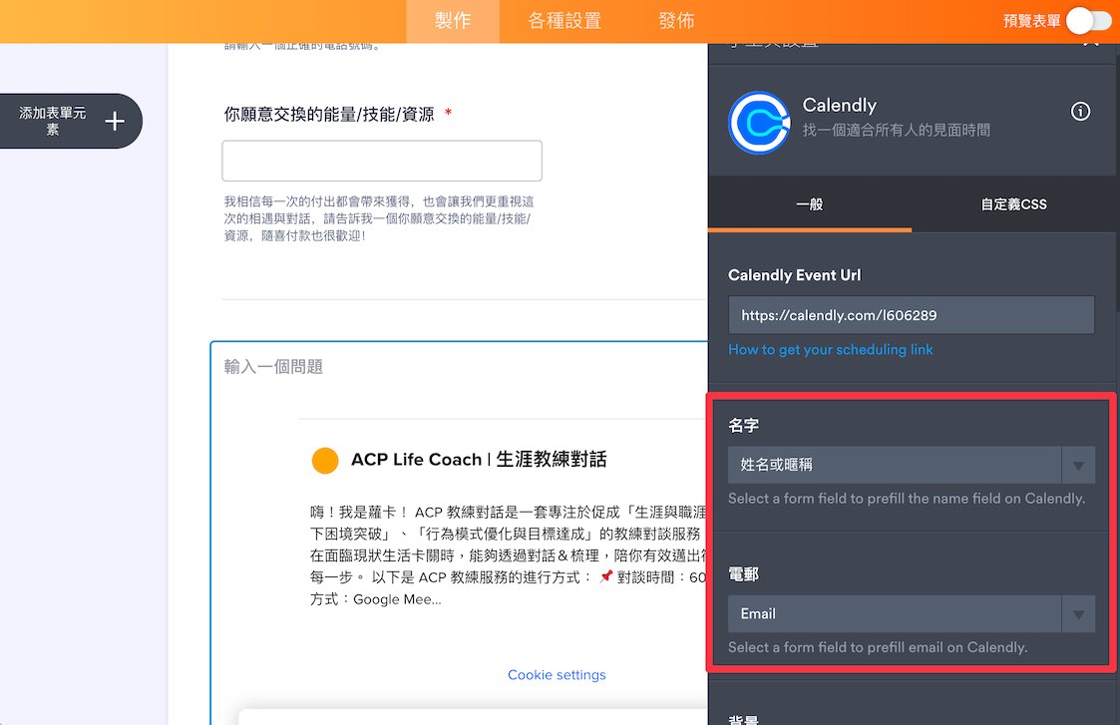The image size is (1120, 725).
Task: Go to the 發佈 tab
Action: 676,21
